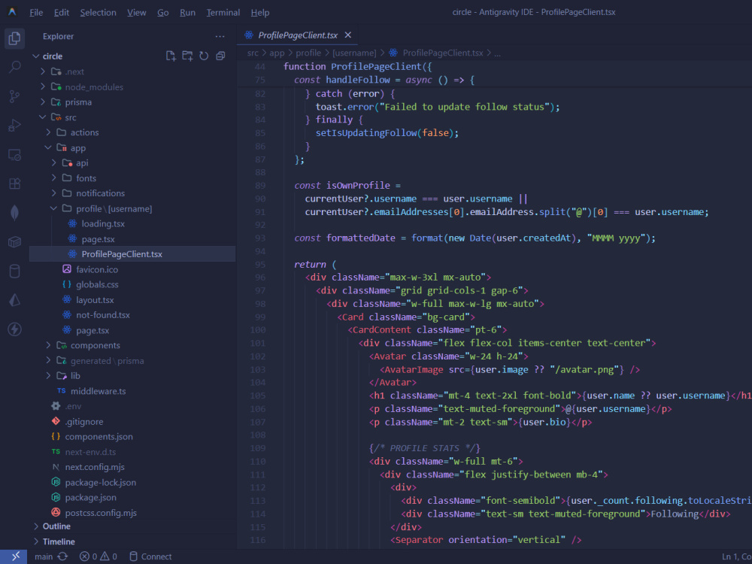Click the New File icon in explorer
Image resolution: width=752 pixels, height=564 pixels.
coord(171,56)
